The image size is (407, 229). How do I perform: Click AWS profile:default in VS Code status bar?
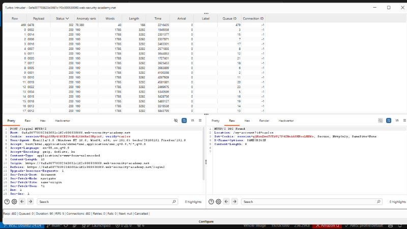pos(364,225)
